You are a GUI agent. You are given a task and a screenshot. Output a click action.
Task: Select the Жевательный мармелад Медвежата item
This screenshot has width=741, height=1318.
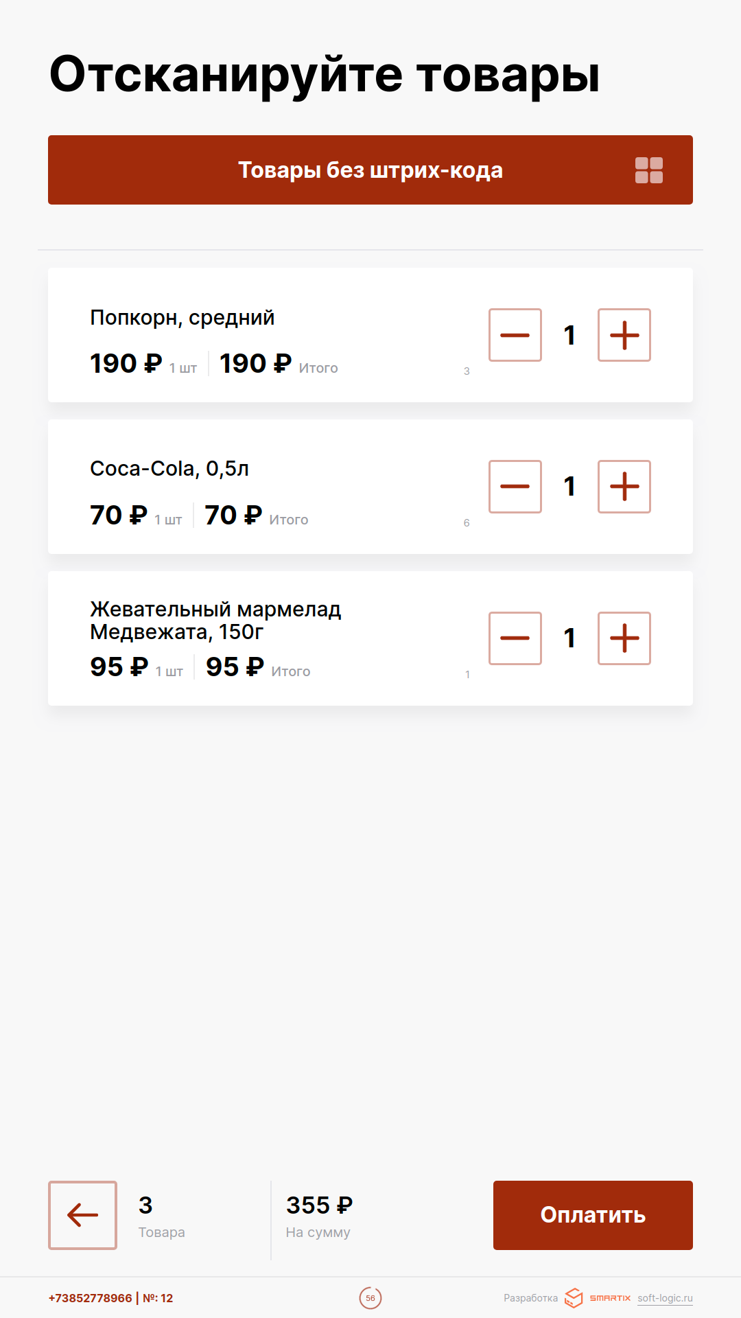pos(215,621)
